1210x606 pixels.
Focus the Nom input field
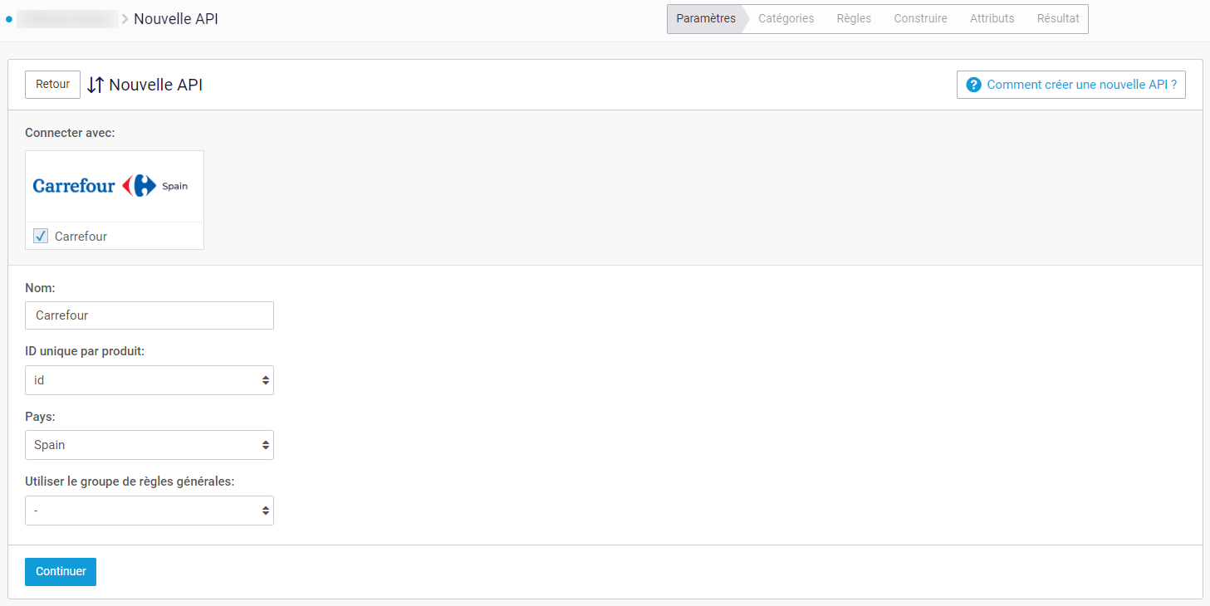(149, 315)
